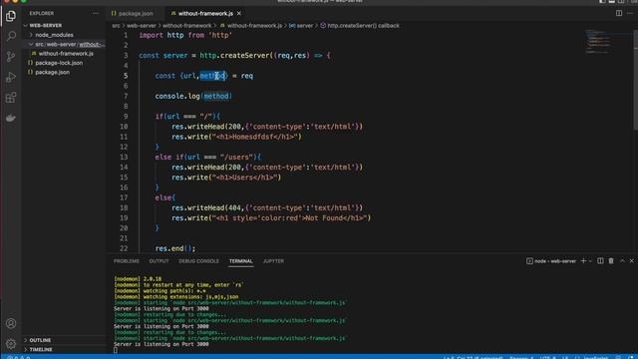Switch to the Jupyter panel tab

273,261
